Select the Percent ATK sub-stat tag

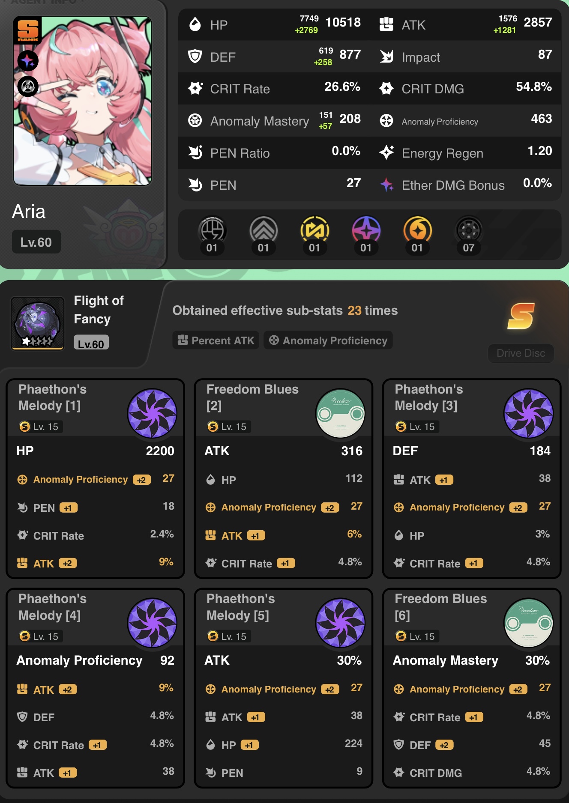click(216, 340)
